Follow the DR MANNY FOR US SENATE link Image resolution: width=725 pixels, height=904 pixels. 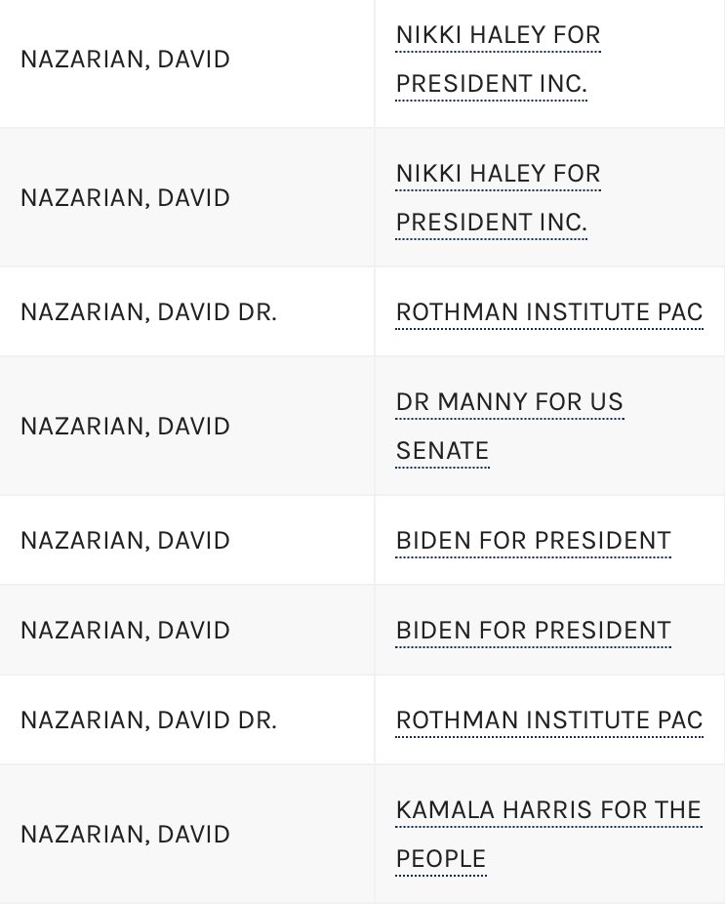click(508, 402)
